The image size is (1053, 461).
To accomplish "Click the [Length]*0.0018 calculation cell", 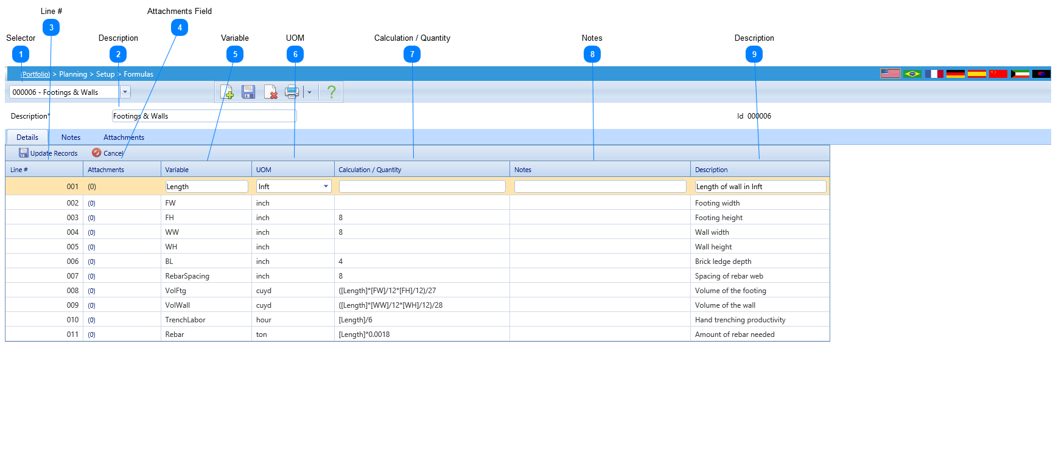I will click(422, 334).
